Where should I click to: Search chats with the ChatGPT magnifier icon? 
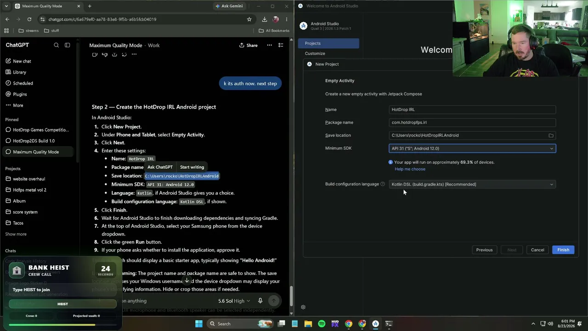pyautogui.click(x=56, y=45)
